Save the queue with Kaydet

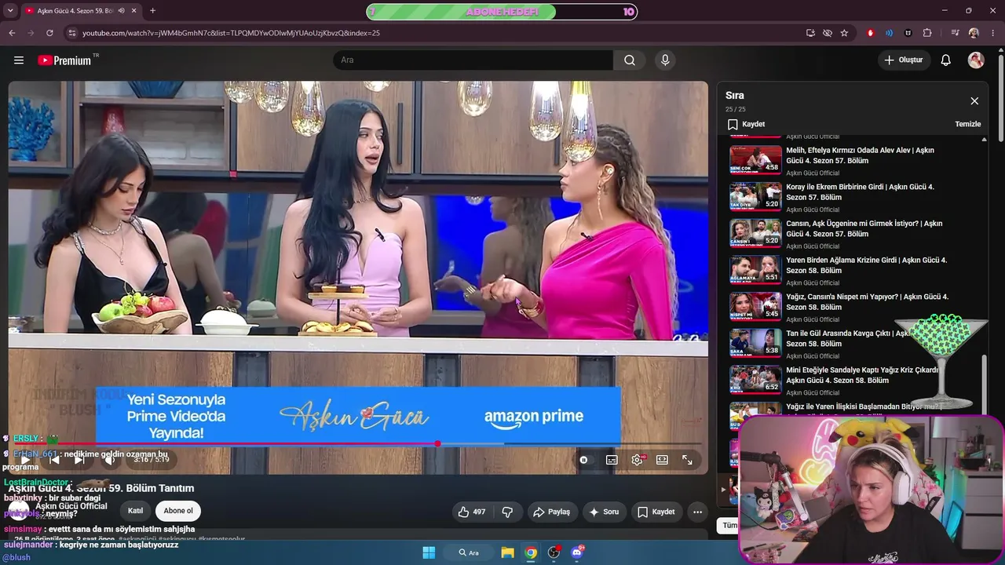(x=746, y=124)
